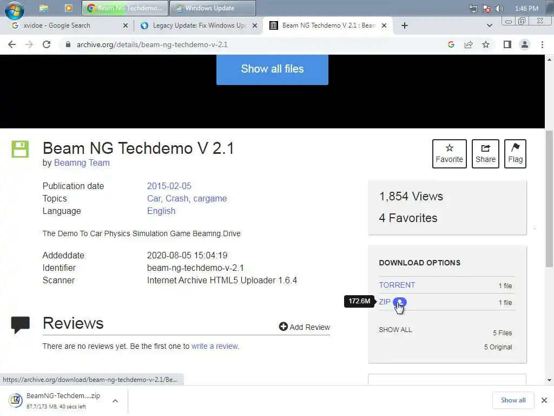The image size is (554, 416).
Task: Select identifier beam-ng-techdemo-v-2.1 text
Action: point(195,268)
